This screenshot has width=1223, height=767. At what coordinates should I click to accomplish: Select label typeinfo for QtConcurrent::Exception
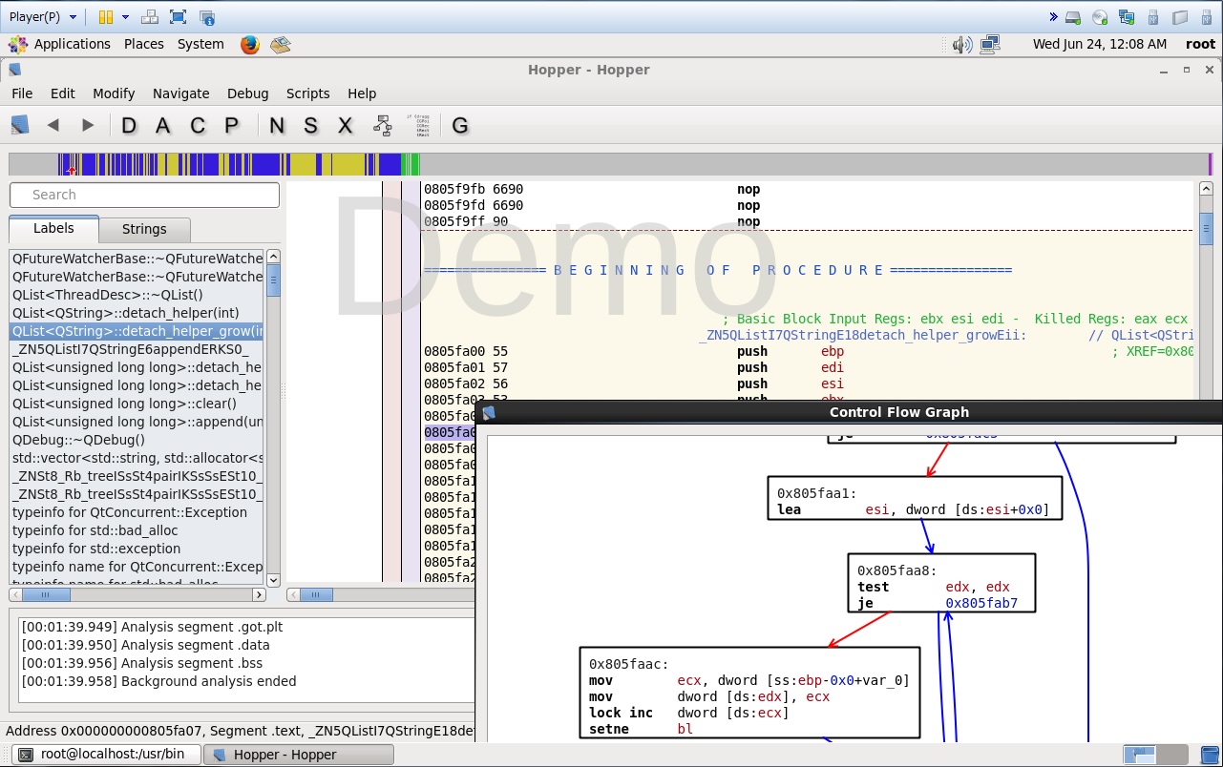point(137,512)
